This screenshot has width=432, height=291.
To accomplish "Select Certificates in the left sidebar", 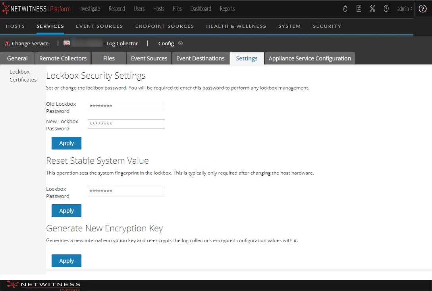I will tap(23, 80).
